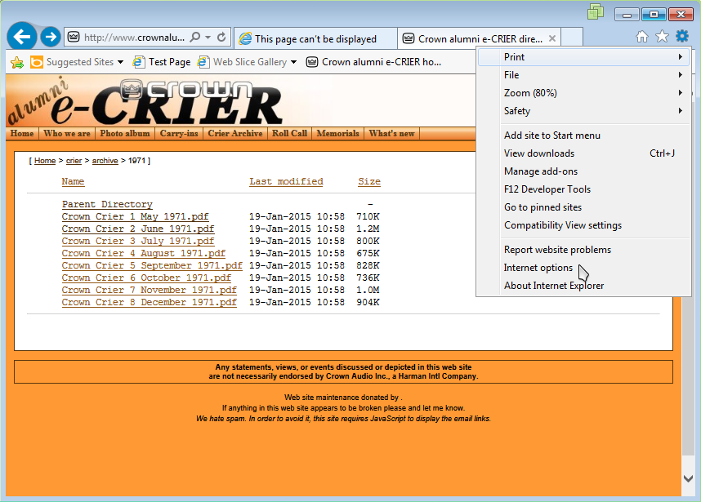Expand the Web Slice Gallery dropdown arrow
The width and height of the screenshot is (701, 502).
(293, 62)
